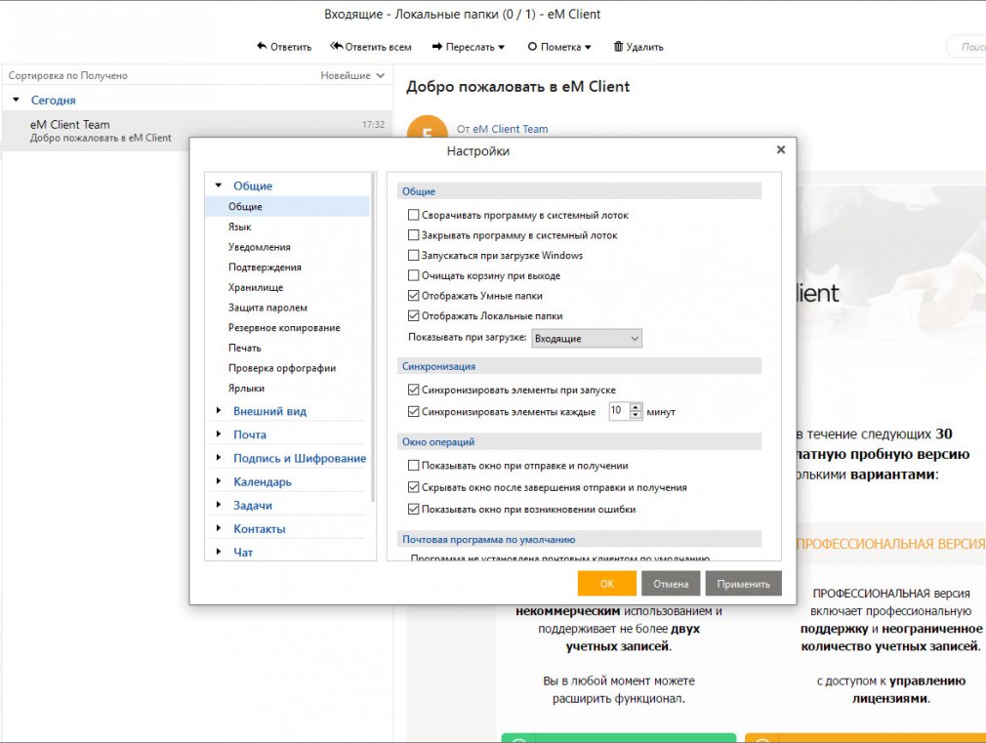This screenshot has height=743, width=986.
Task: Expand the Чат settings group
Action: click(x=219, y=552)
